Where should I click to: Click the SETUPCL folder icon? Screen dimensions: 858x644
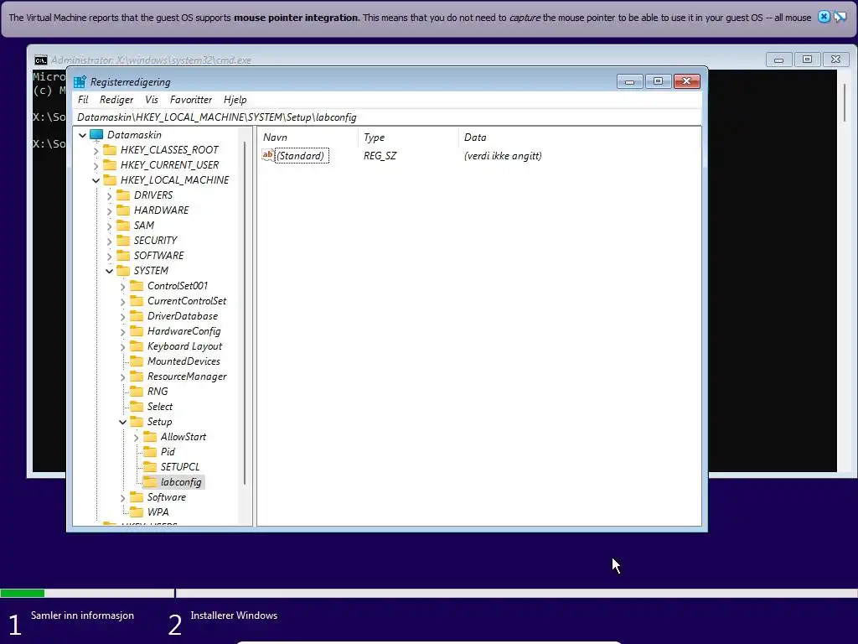pos(150,467)
